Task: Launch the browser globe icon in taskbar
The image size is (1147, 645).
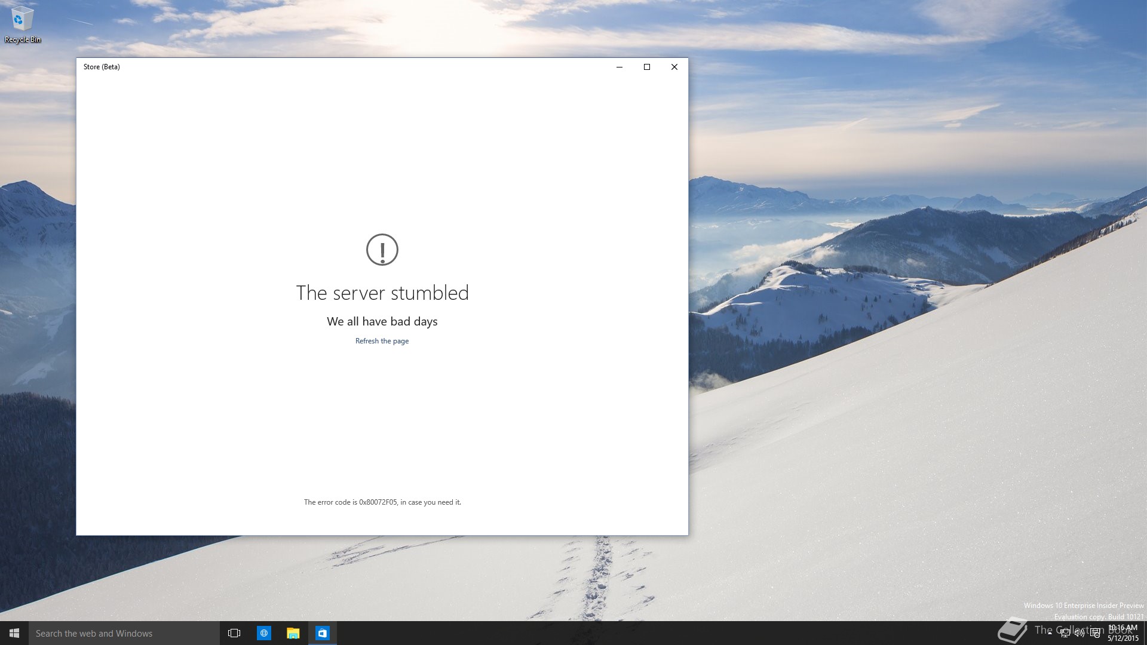Action: [x=263, y=633]
